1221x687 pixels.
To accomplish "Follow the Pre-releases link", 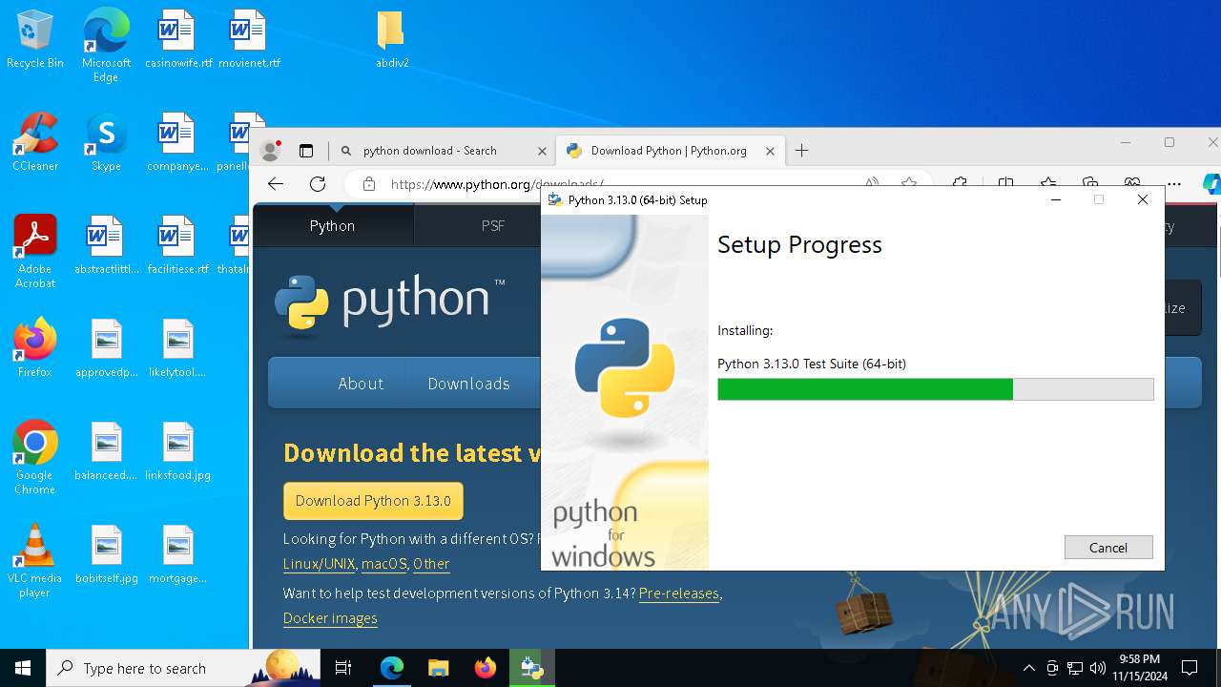I will (x=679, y=593).
